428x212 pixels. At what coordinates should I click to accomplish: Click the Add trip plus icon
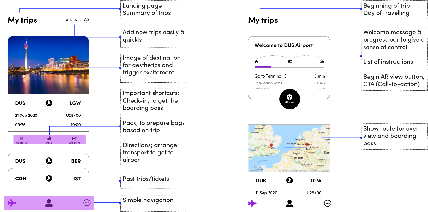[87, 20]
